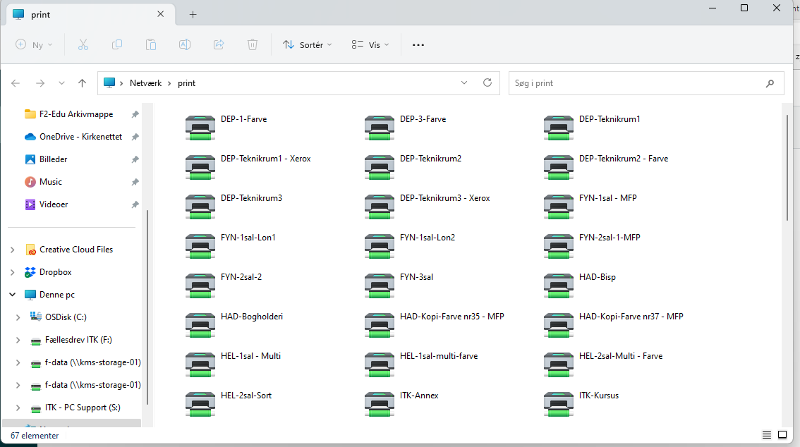Screen dimensions: 800x447
Task: Select the FYN-1sal - MFP printer icon
Action: [558, 207]
